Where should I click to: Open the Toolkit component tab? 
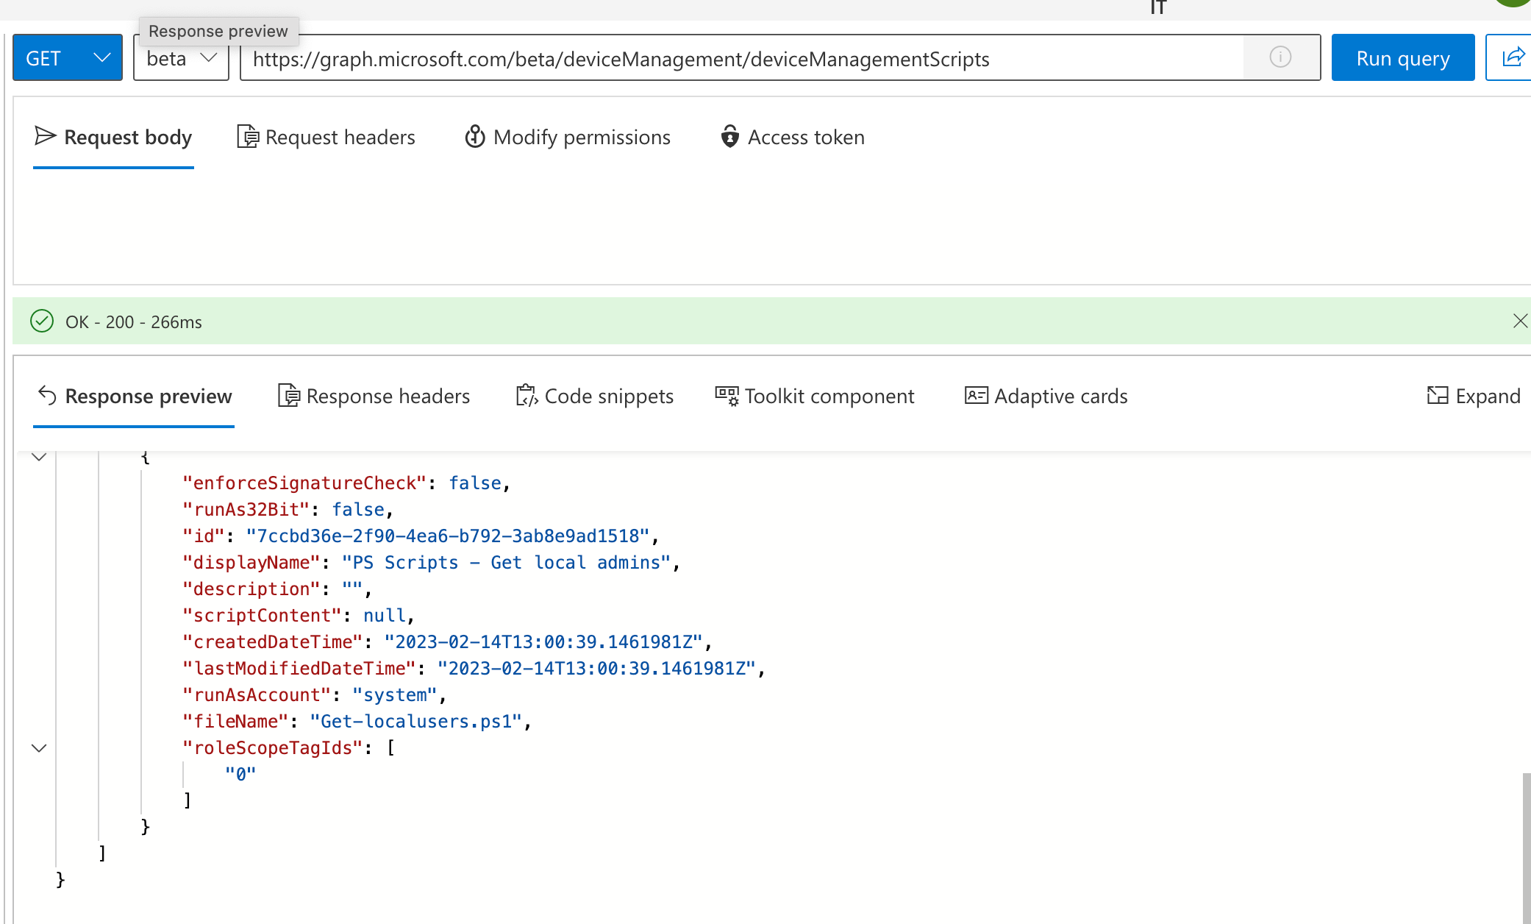coord(814,397)
